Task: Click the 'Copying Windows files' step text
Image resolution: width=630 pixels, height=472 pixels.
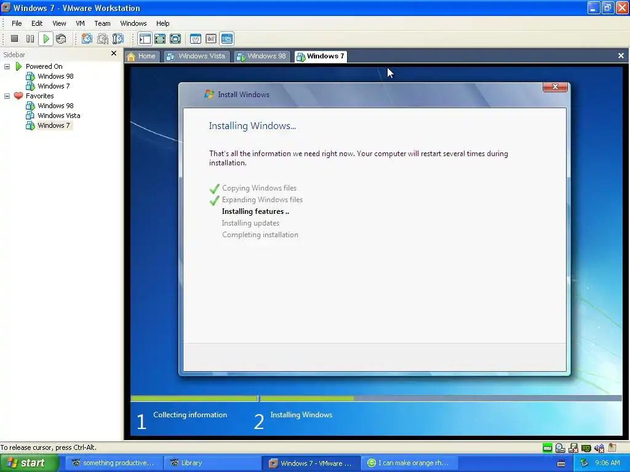Action: 259,188
